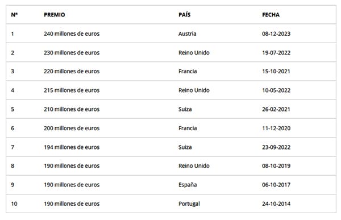Select the Portugal country cell
341x220 pixels.
pyautogui.click(x=189, y=204)
